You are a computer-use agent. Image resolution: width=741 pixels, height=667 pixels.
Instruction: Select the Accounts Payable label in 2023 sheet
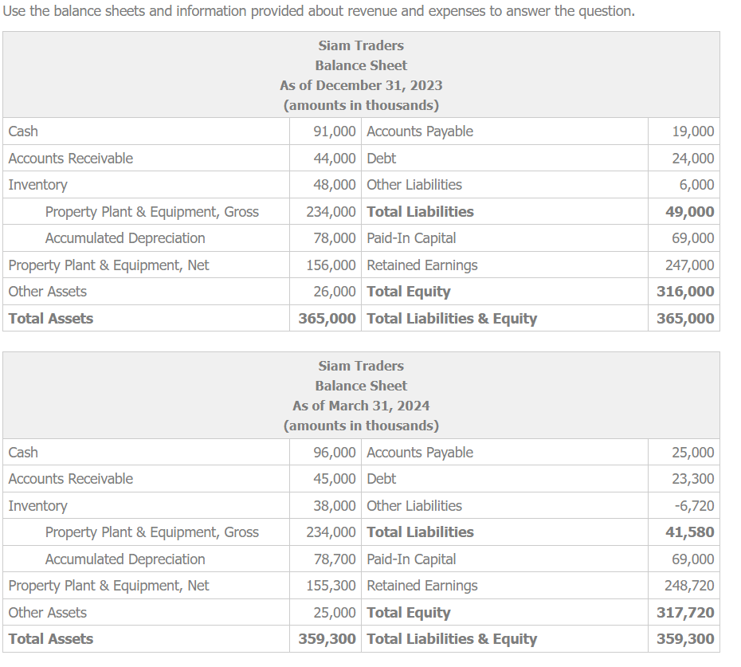(420, 131)
